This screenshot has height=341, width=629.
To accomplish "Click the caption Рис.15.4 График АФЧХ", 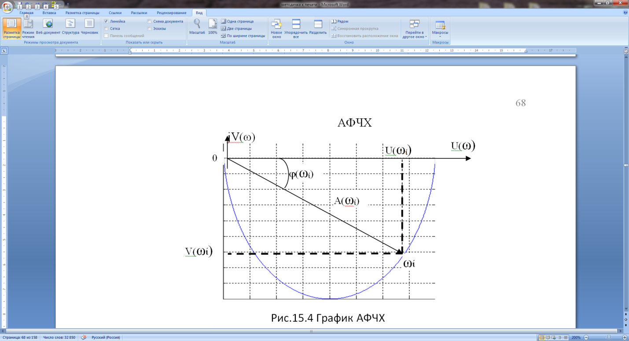I will click(328, 318).
